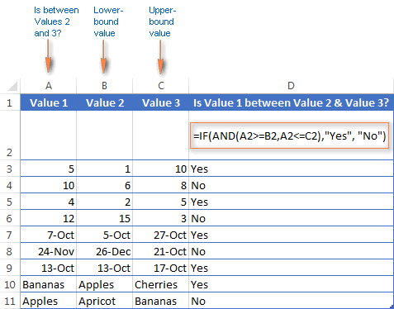This screenshot has width=394, height=309.
Task: Select row 9 header
Action: [10, 268]
